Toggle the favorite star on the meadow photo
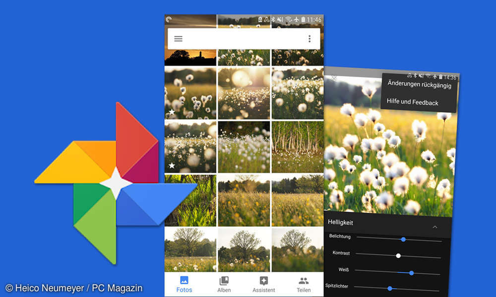 tap(171, 165)
